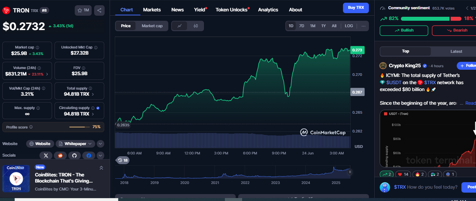Click the historical range selector handle
476x201 pixels.
(x=350, y=172)
